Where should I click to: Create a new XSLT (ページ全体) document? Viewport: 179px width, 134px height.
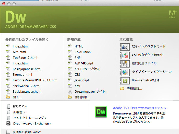[87, 69]
